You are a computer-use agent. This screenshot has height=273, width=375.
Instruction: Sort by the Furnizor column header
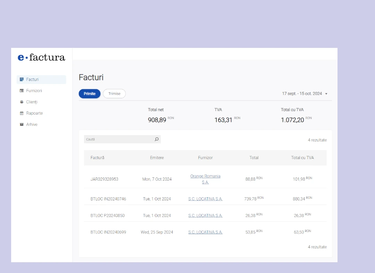205,158
